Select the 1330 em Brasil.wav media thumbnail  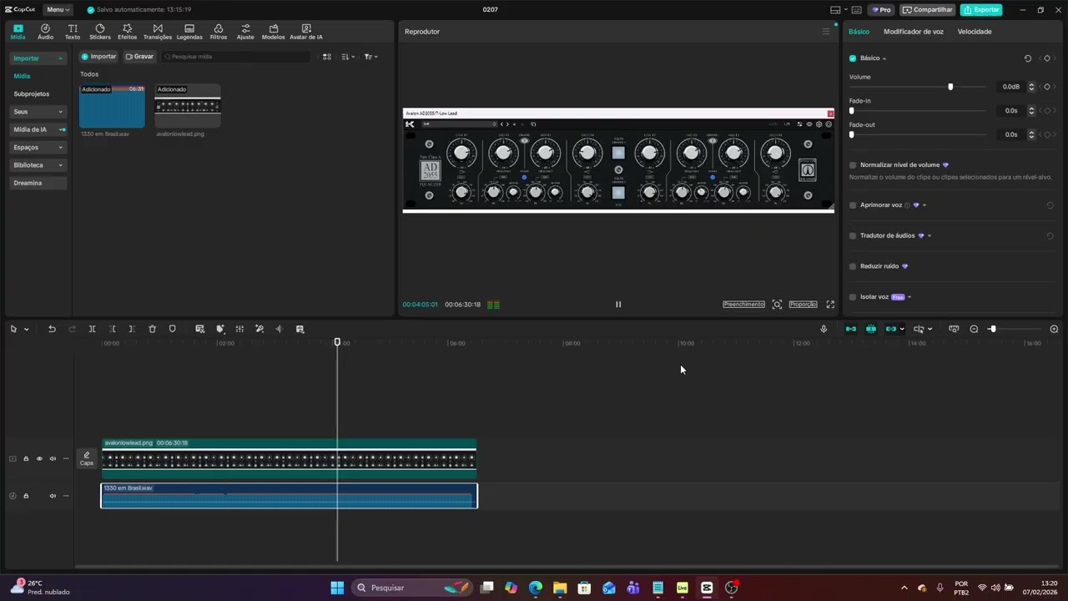pos(112,106)
